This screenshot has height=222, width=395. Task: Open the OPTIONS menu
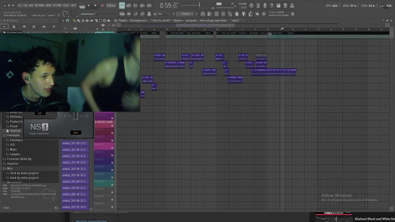[x=57, y=6]
